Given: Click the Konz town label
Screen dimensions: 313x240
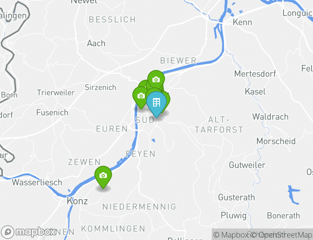Looking at the screenshot, I should 77,201.
